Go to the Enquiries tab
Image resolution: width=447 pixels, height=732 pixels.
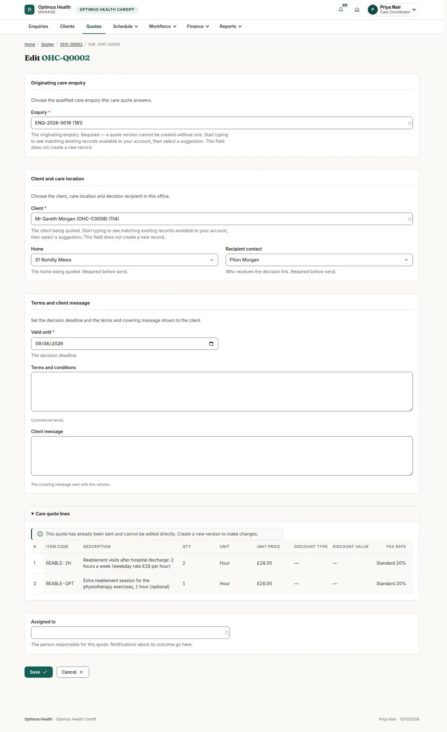[x=38, y=26]
